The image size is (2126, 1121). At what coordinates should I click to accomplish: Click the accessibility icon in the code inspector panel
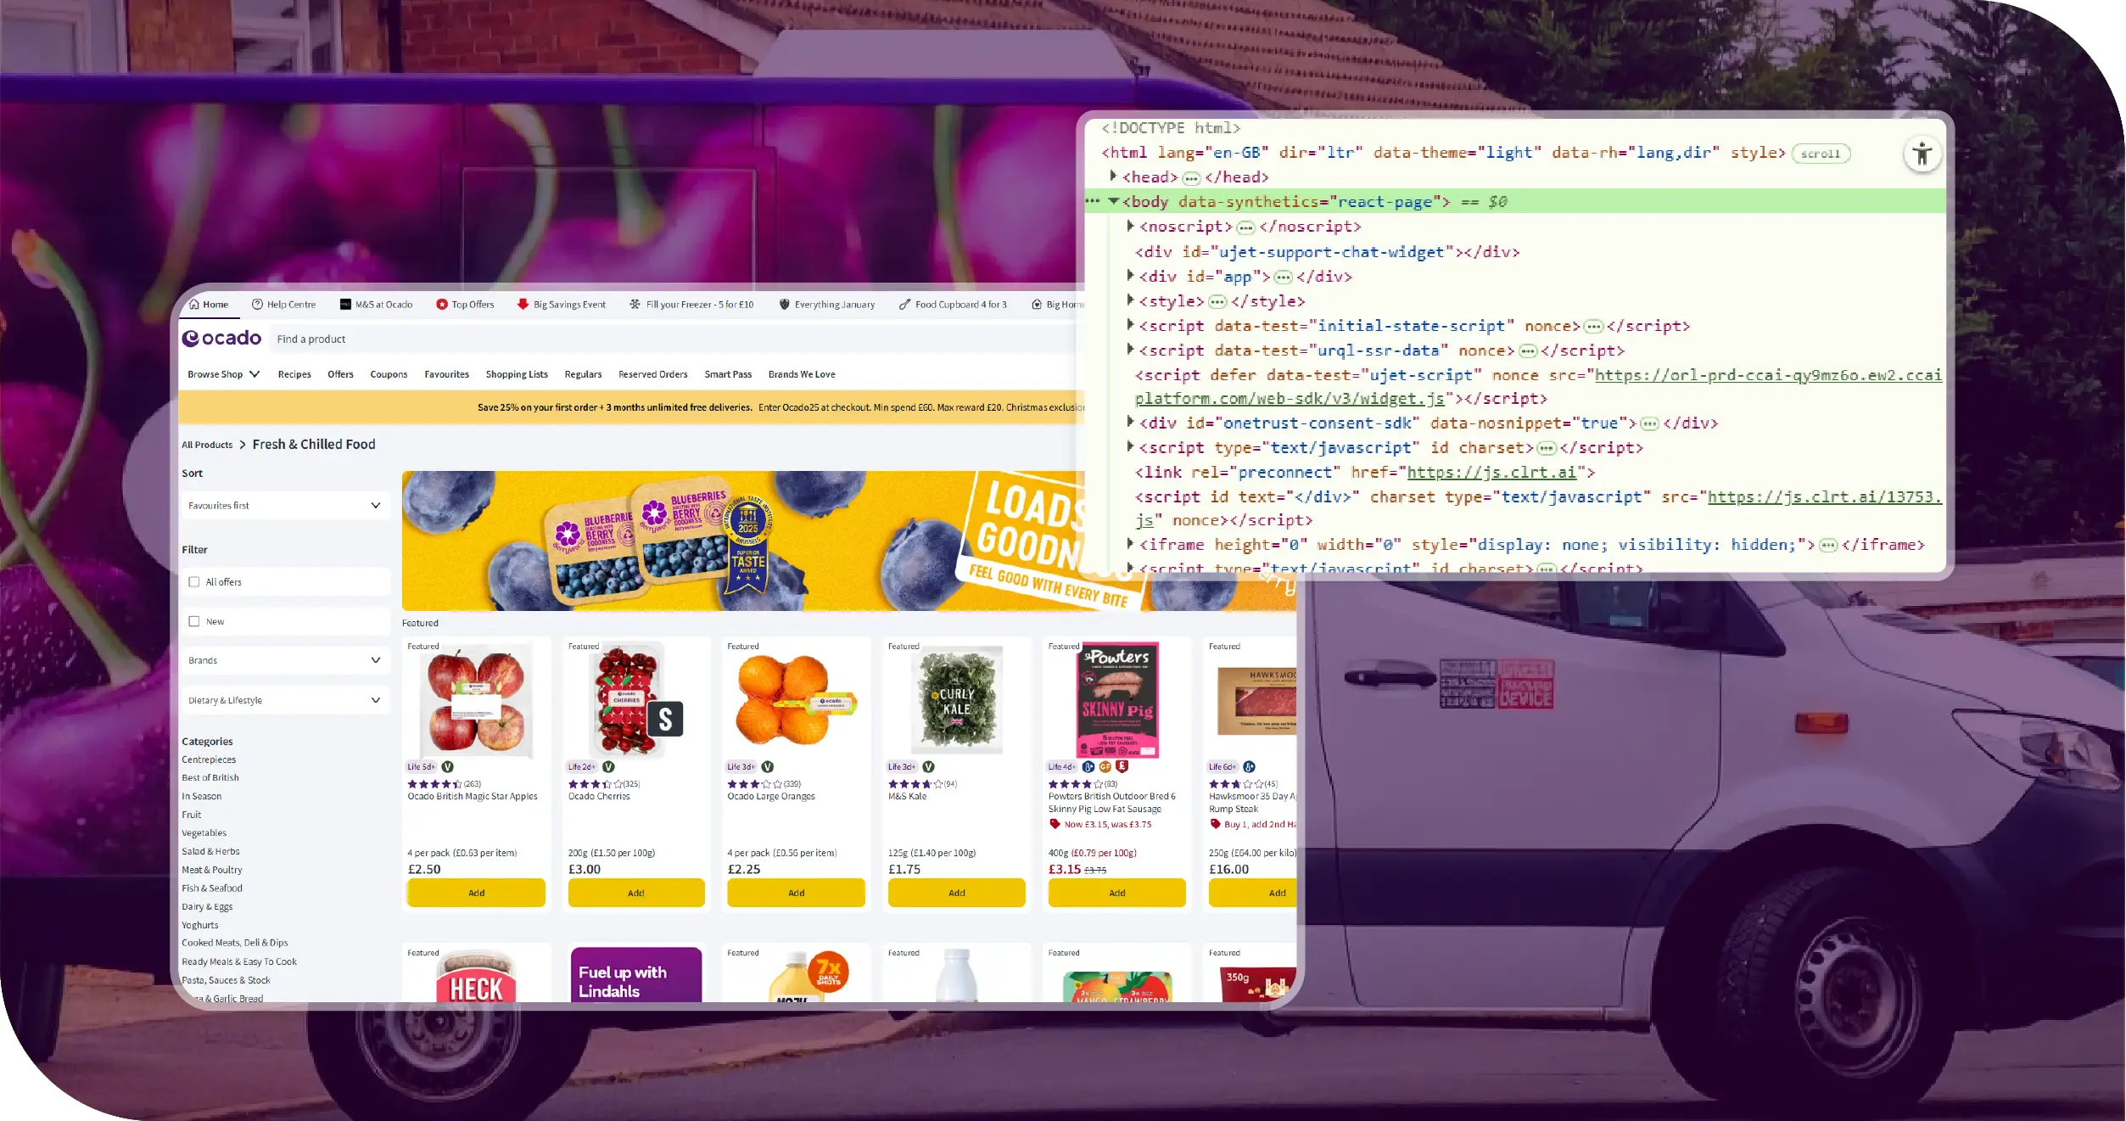click(x=1921, y=154)
